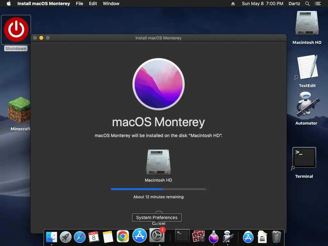328x246 pixels.
Task: Click 'About 12 minutes remaining' text
Action: 158,197
